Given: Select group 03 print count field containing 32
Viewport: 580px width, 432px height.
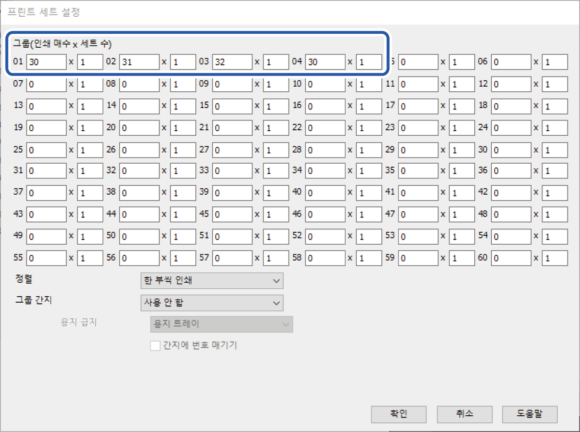Looking at the screenshot, I should click(x=232, y=62).
